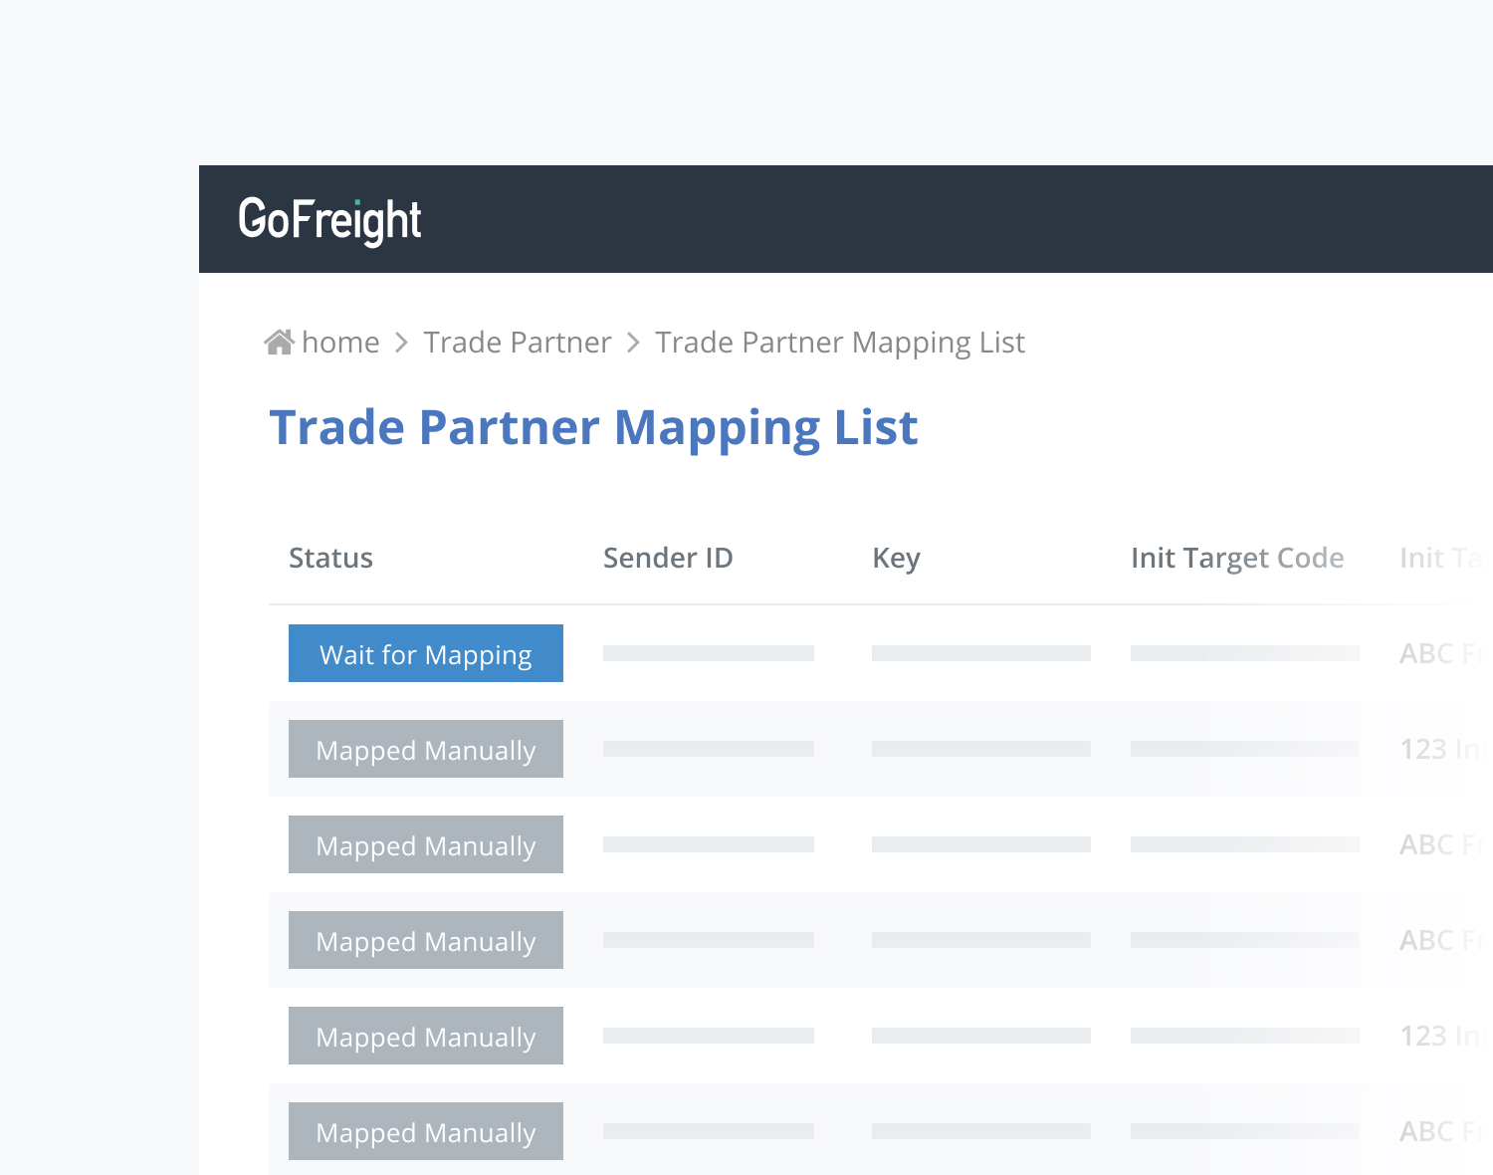
Task: Open the third Mapped Manually status button
Action: pos(426,940)
